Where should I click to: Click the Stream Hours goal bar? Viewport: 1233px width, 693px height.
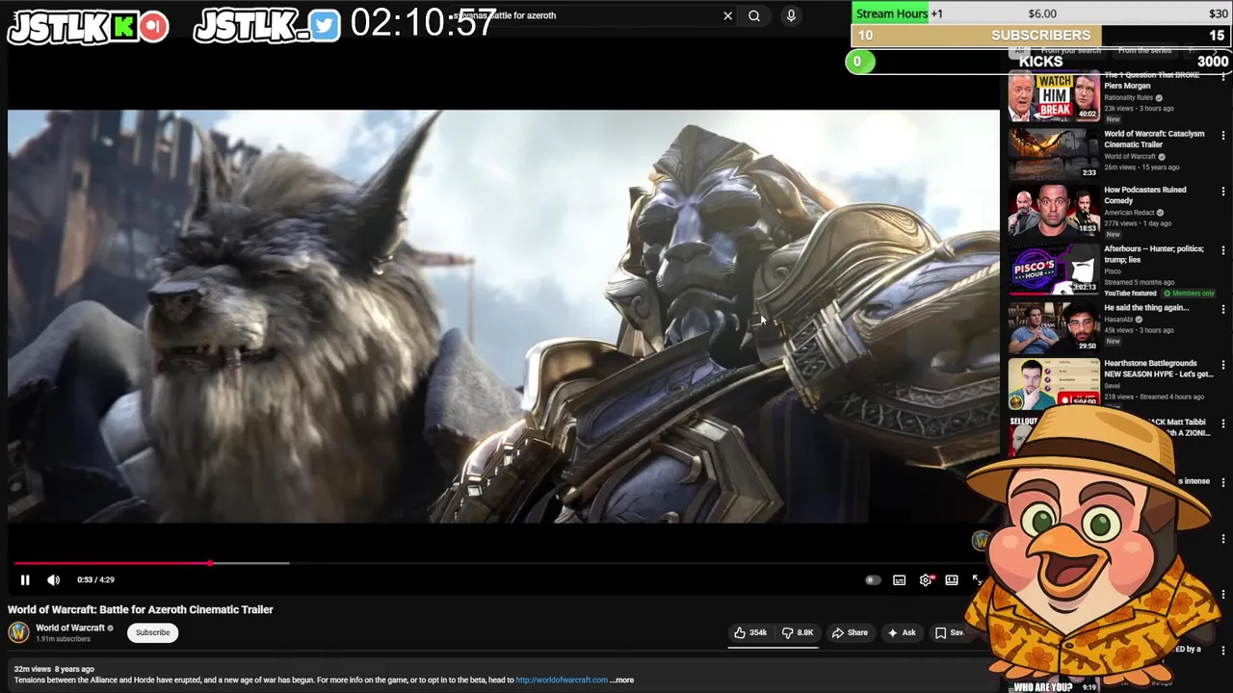tap(1041, 13)
